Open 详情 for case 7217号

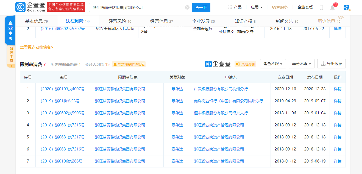click(x=338, y=137)
